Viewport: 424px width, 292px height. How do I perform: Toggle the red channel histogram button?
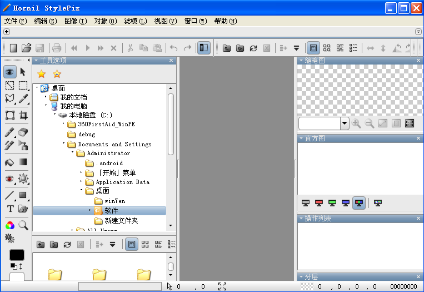click(x=319, y=203)
